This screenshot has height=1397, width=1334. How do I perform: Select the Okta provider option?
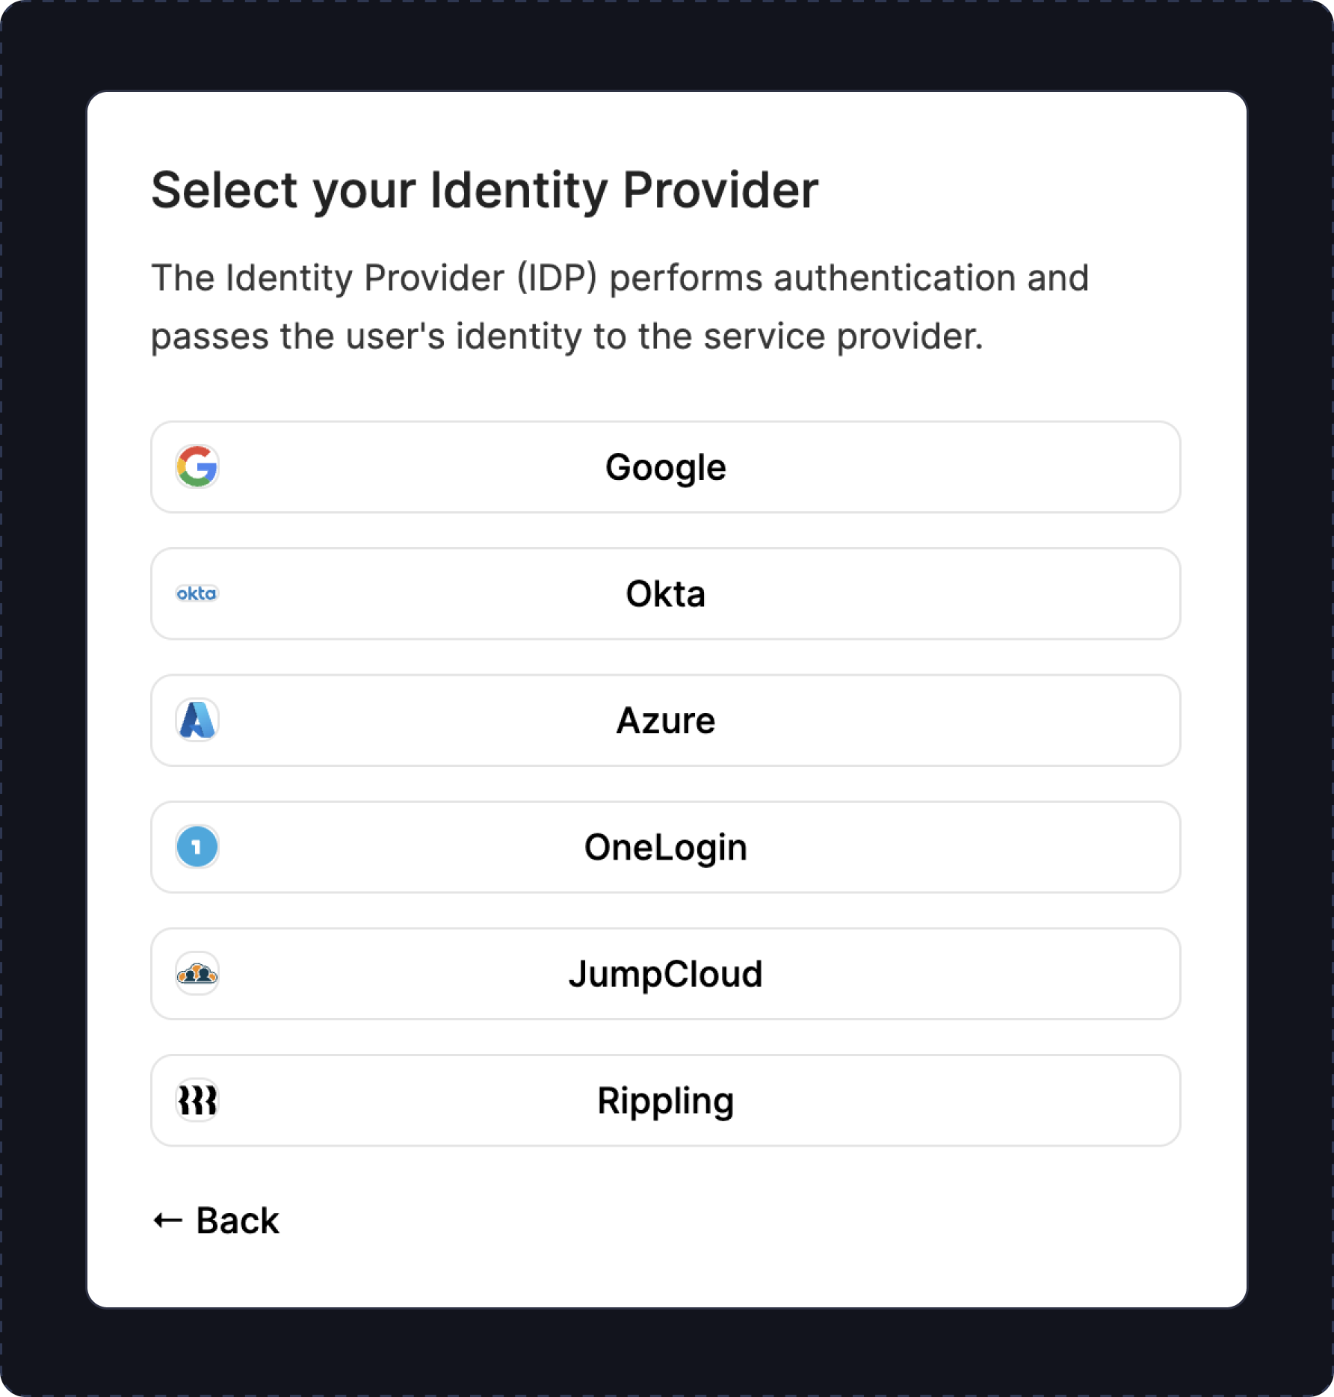click(665, 593)
